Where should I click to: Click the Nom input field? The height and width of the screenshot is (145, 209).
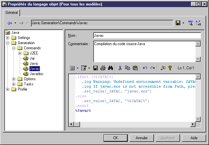coord(147,35)
